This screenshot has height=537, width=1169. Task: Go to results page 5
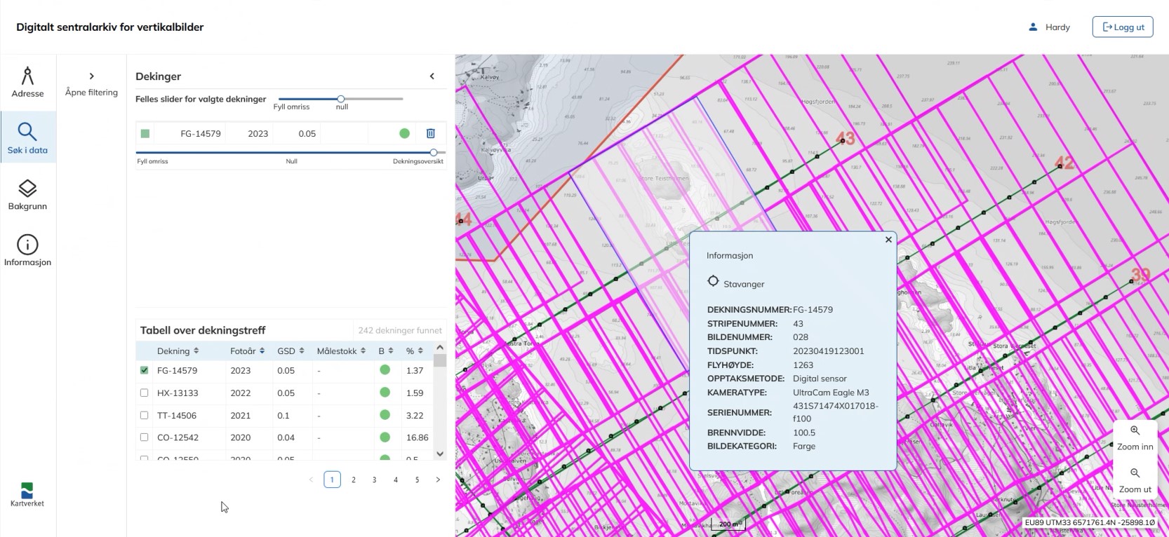[417, 480]
